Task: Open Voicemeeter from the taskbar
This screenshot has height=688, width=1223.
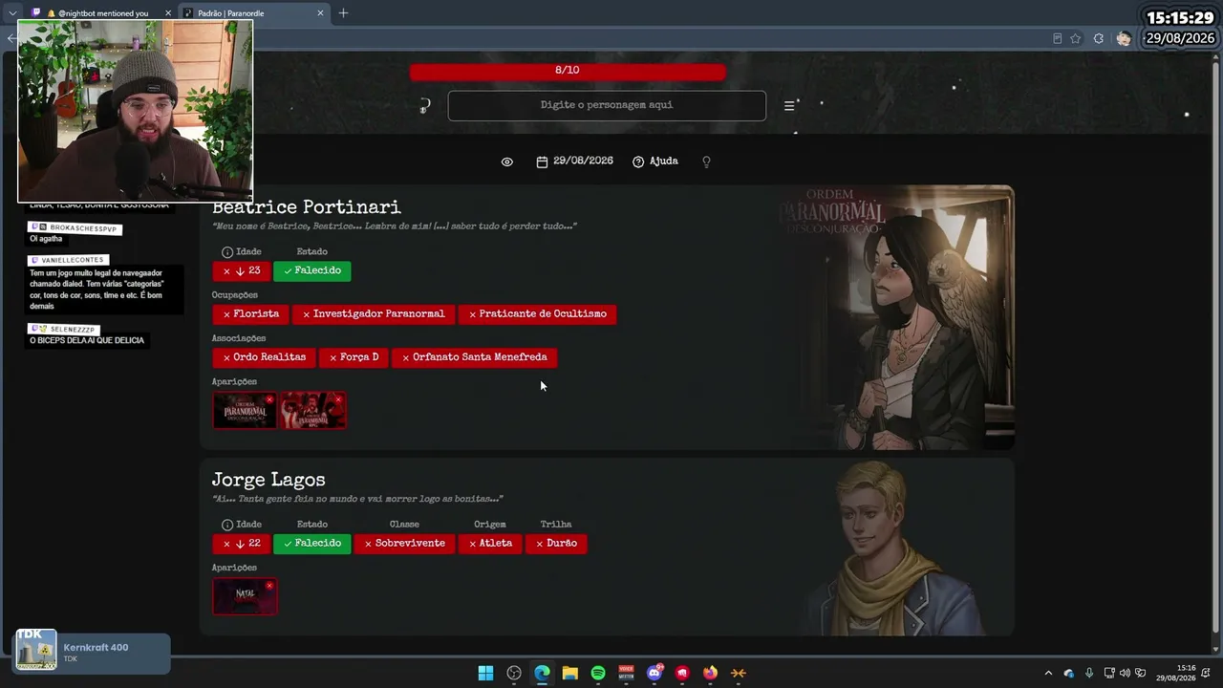Action: 626,673
